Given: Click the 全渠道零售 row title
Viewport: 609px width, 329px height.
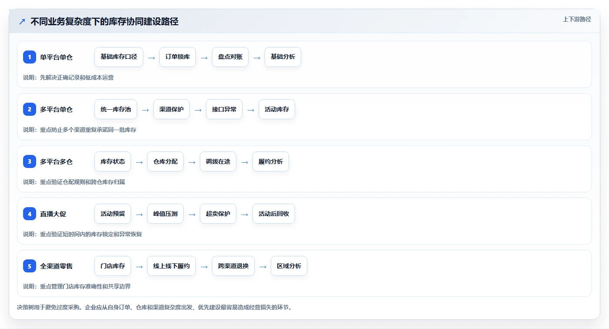Looking at the screenshot, I should (x=56, y=266).
